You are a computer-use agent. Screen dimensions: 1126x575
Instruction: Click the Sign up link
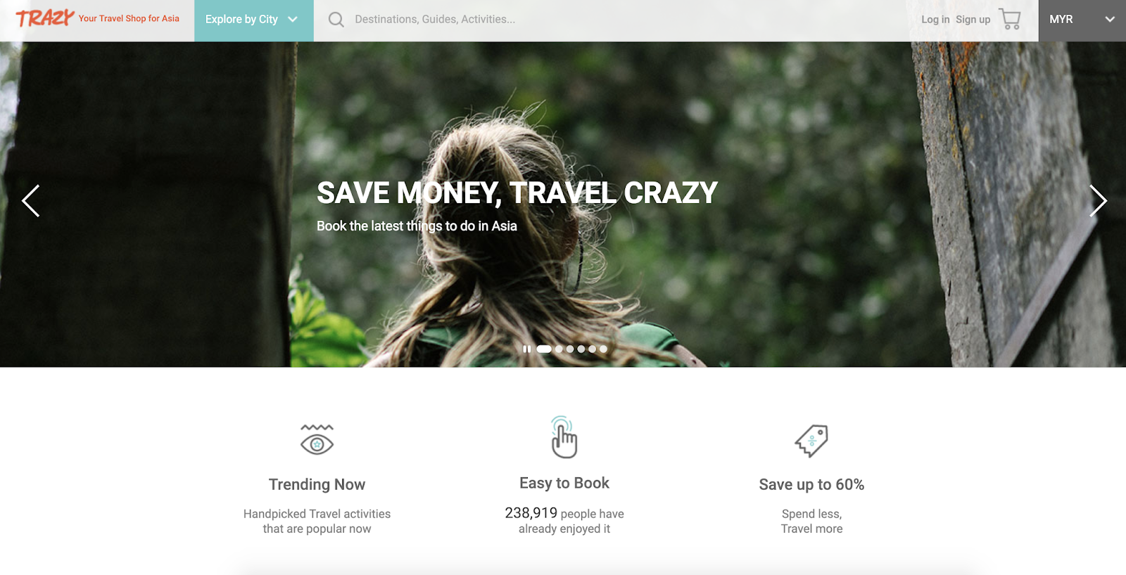pos(973,20)
